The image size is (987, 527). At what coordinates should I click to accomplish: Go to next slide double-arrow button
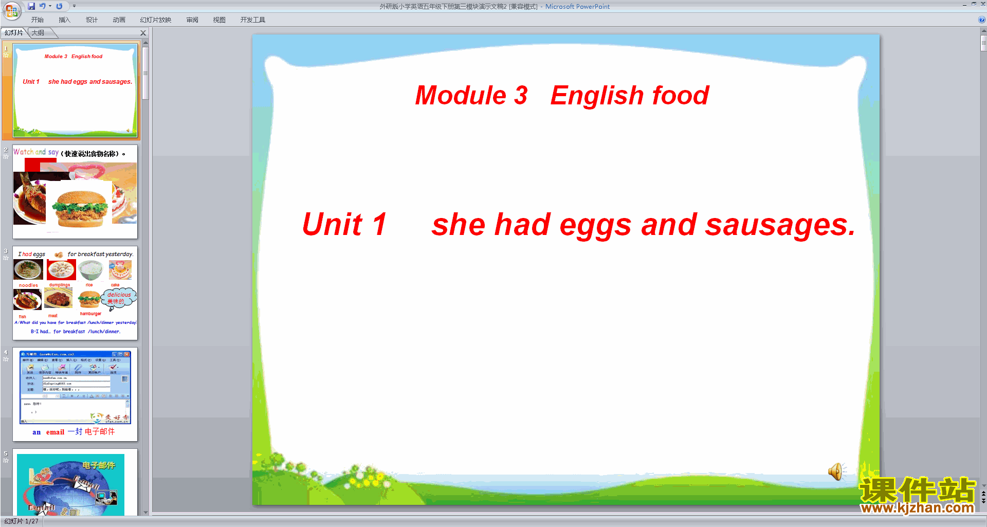[983, 501]
